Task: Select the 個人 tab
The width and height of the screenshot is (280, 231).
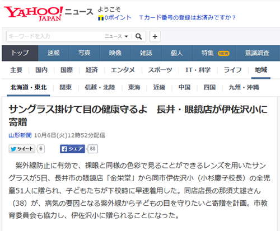Action: click(177, 53)
